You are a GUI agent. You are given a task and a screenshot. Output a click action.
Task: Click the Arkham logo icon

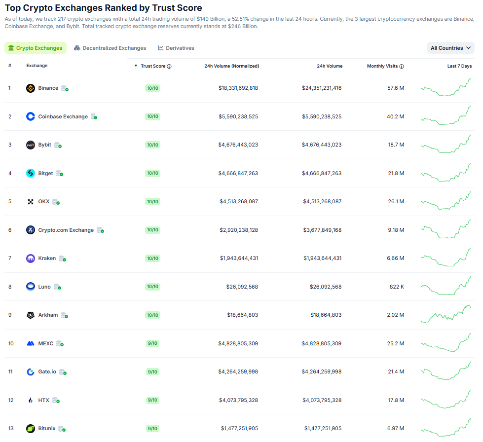coord(31,315)
